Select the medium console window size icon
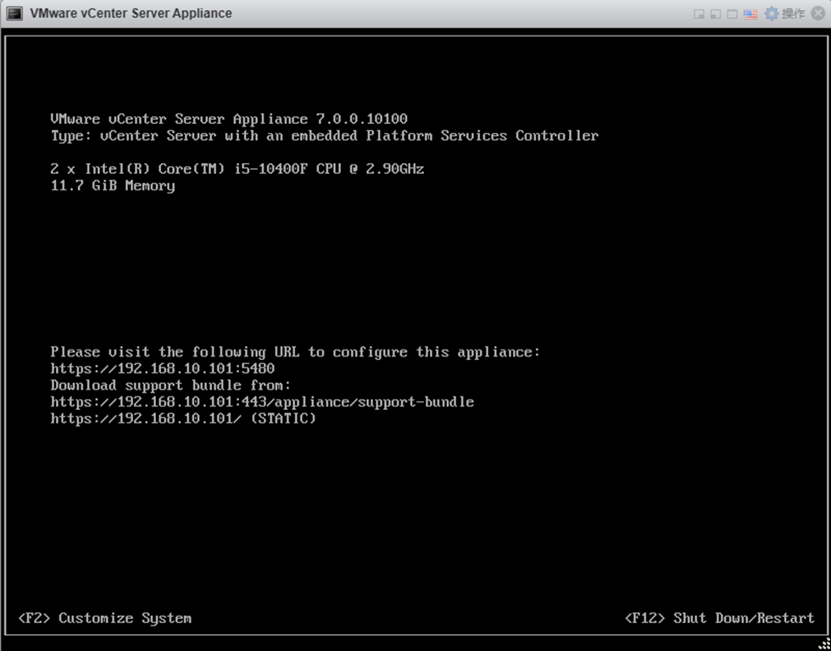Image resolution: width=831 pixels, height=651 pixels. (715, 14)
